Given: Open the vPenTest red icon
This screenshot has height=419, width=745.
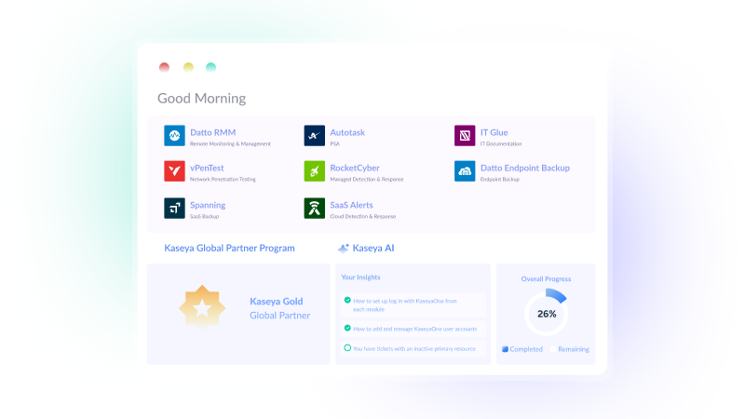Looking at the screenshot, I should (174, 171).
